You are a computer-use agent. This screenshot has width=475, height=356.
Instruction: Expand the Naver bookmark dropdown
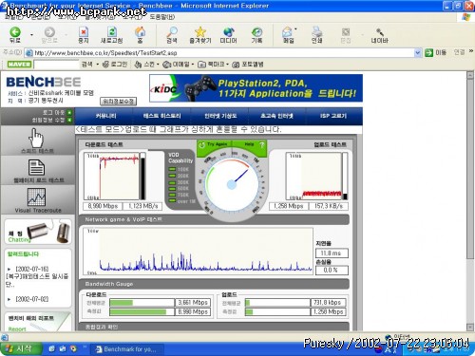click(x=227, y=65)
